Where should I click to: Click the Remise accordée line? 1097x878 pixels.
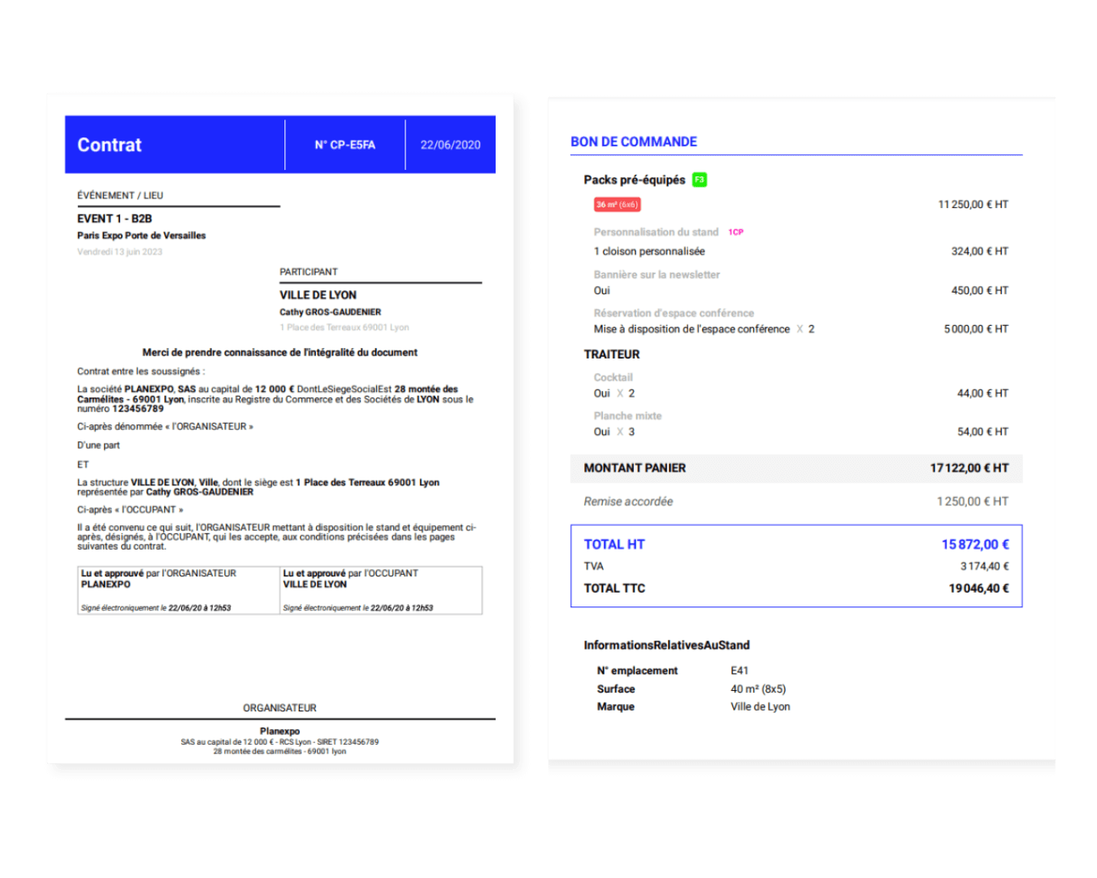pos(628,502)
